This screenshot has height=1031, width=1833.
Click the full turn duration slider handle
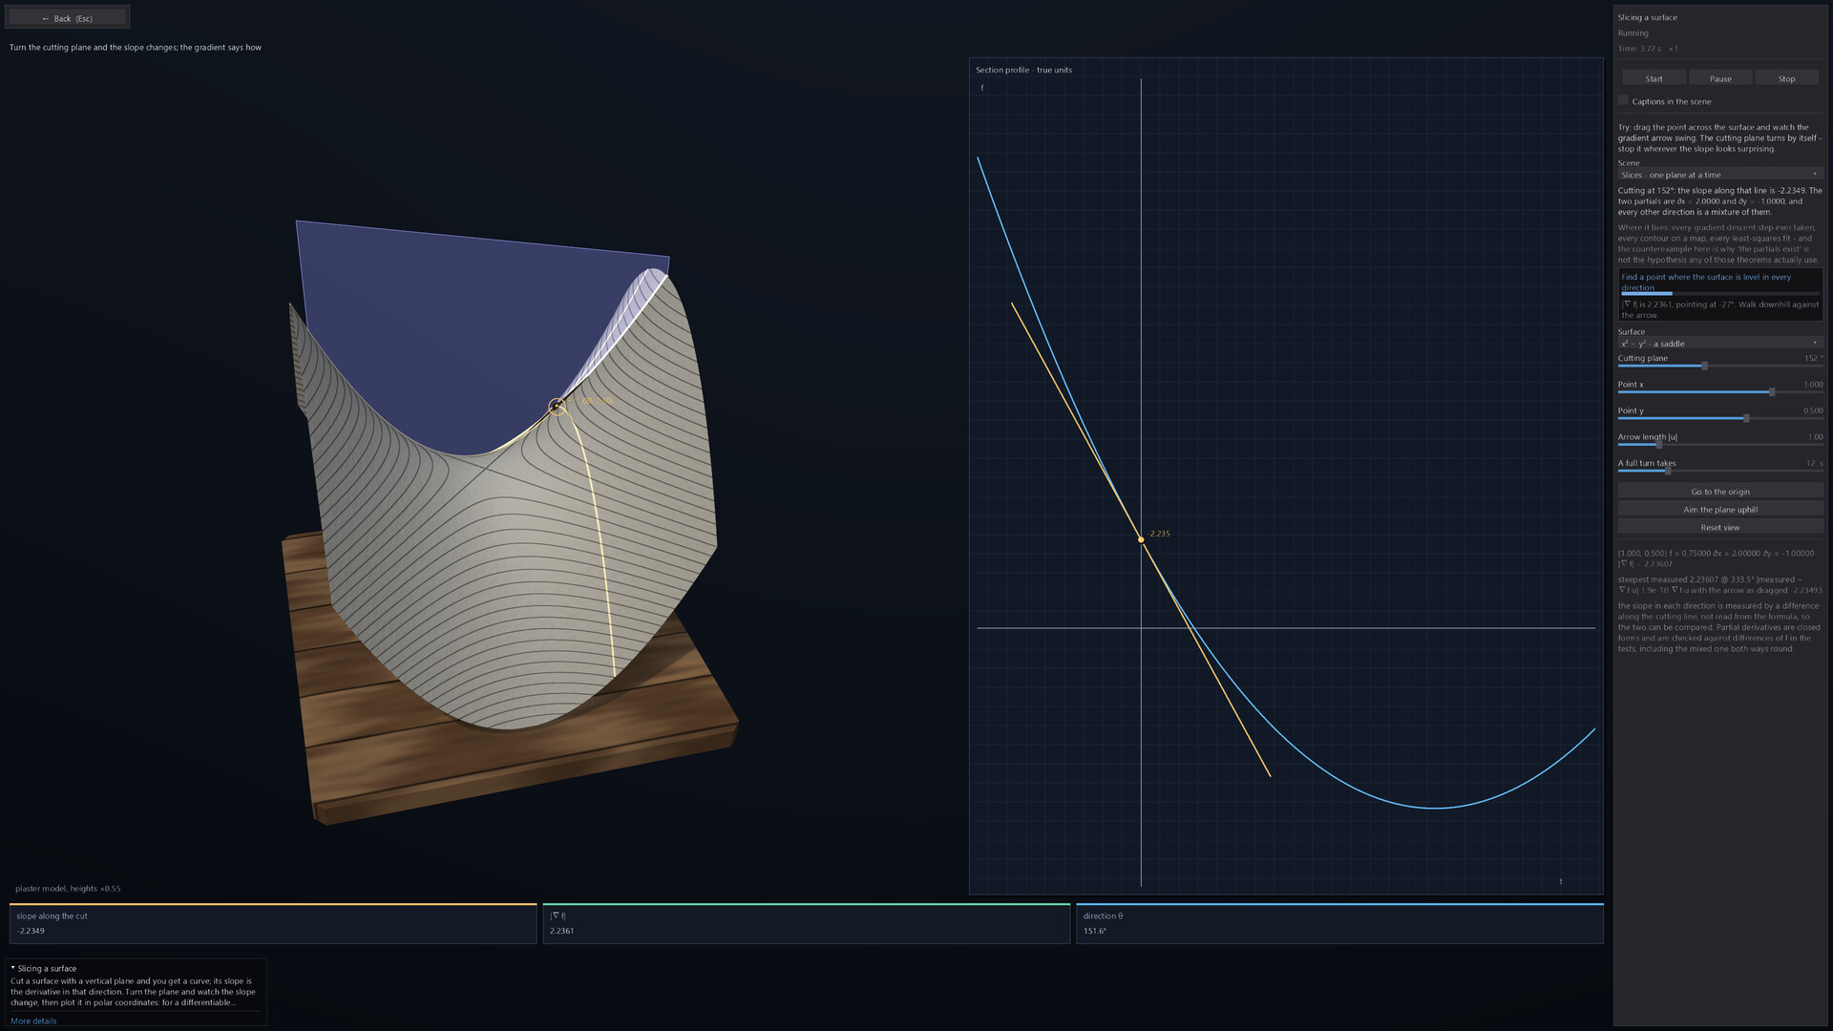pyautogui.click(x=1668, y=471)
